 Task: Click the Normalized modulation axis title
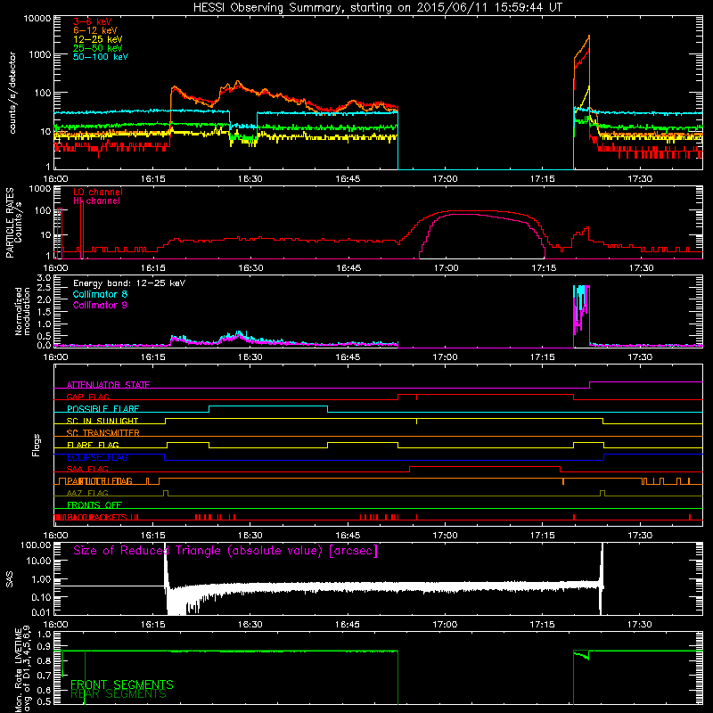(21, 311)
